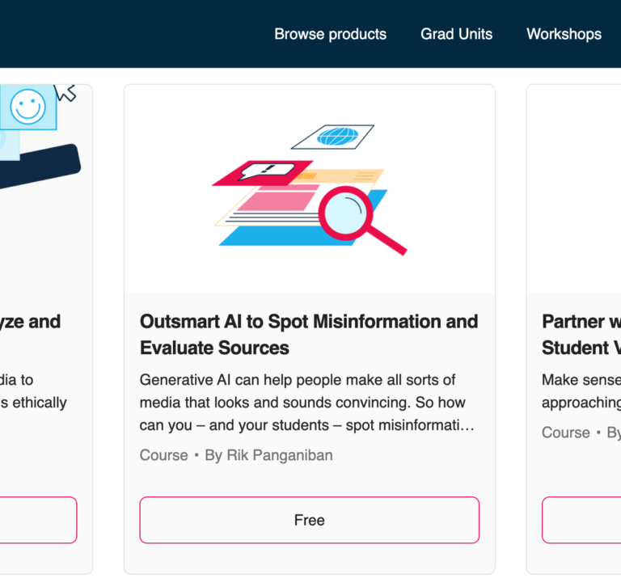Open the Workshops nav item
The image size is (621, 587).
pyautogui.click(x=564, y=34)
